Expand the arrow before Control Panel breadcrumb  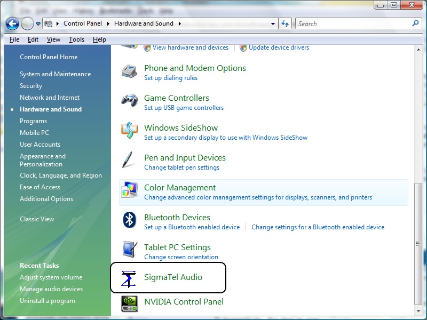point(58,23)
